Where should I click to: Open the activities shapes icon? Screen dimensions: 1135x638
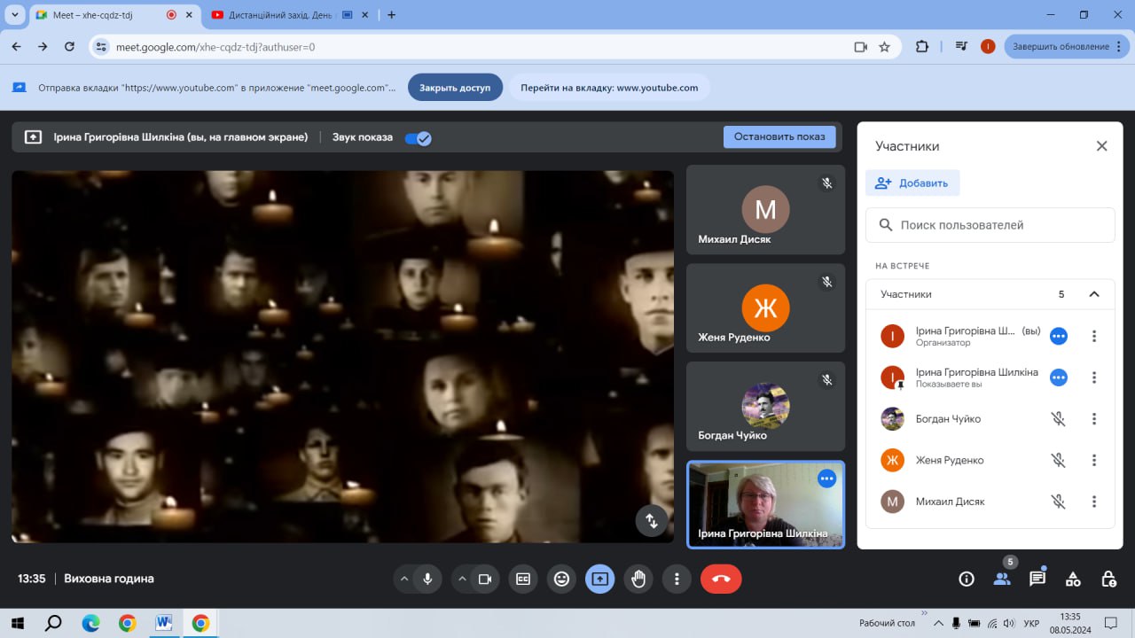(1073, 579)
